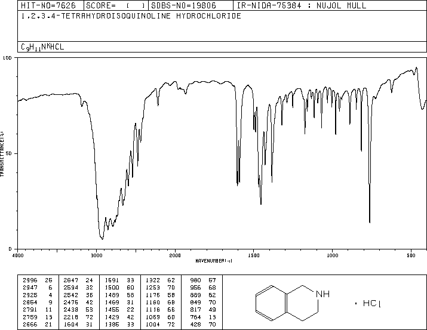Viewport: 427px width, 330px height.
Task: Click the TRANSMITTANCE y-axis title
Action: pos(2,154)
